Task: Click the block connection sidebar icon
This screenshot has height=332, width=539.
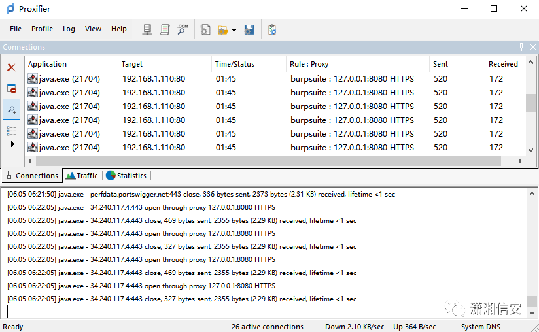Action: click(11, 89)
